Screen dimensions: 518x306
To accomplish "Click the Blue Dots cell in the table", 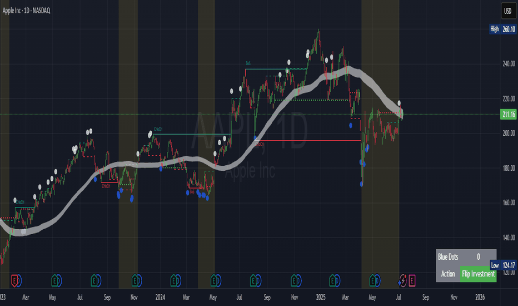I will point(448,257).
